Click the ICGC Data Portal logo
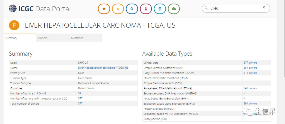The image size is (285, 124). [x=40, y=9]
